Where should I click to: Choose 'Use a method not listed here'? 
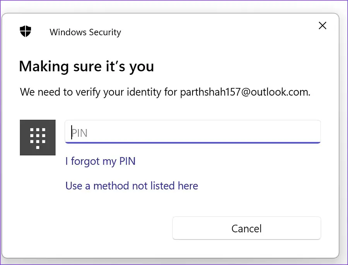click(131, 186)
